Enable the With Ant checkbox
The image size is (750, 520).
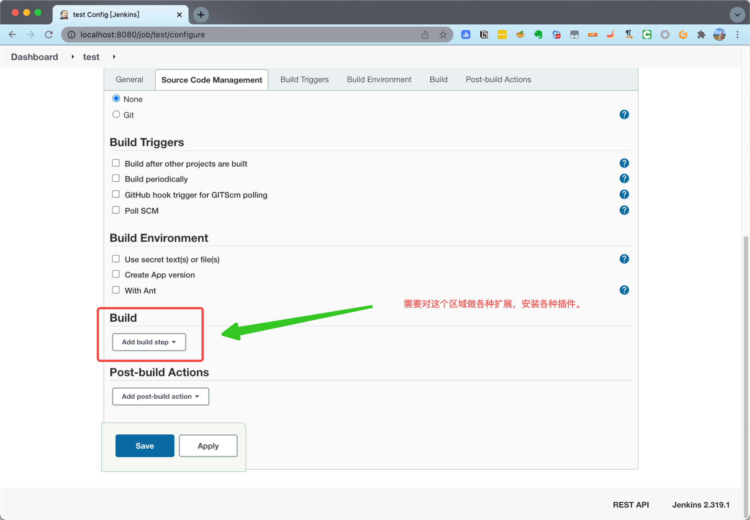pos(116,290)
